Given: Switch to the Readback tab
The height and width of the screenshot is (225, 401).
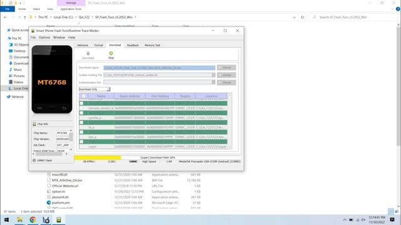Looking at the screenshot, I should tap(133, 45).
